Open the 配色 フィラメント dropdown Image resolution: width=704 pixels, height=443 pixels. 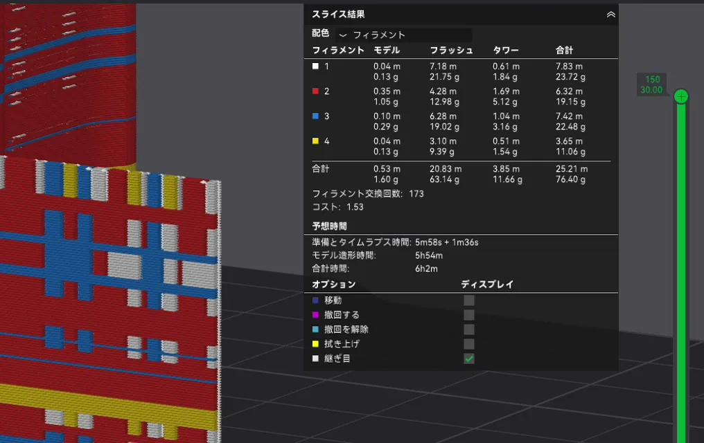404,35
